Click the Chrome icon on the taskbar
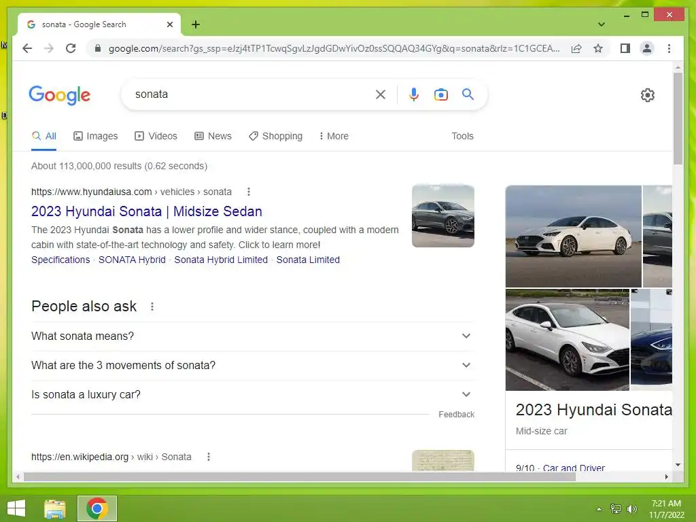This screenshot has width=696, height=522. click(x=97, y=508)
